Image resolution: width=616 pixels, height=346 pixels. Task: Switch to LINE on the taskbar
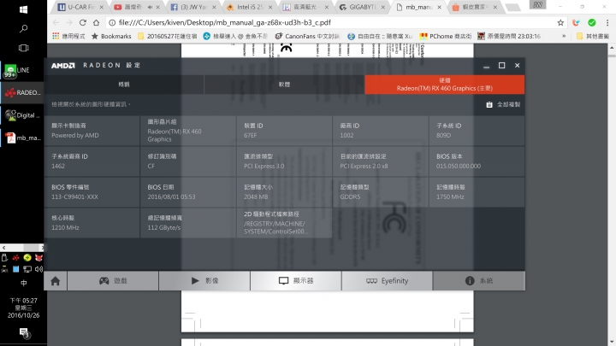pos(22,70)
